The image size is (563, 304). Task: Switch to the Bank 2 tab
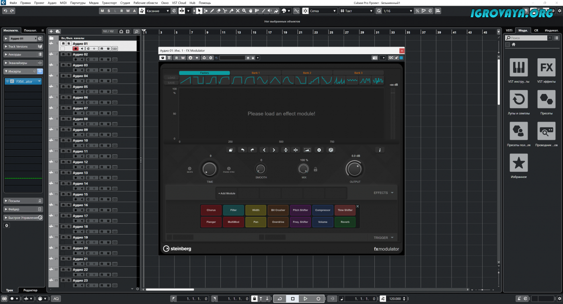pos(307,73)
